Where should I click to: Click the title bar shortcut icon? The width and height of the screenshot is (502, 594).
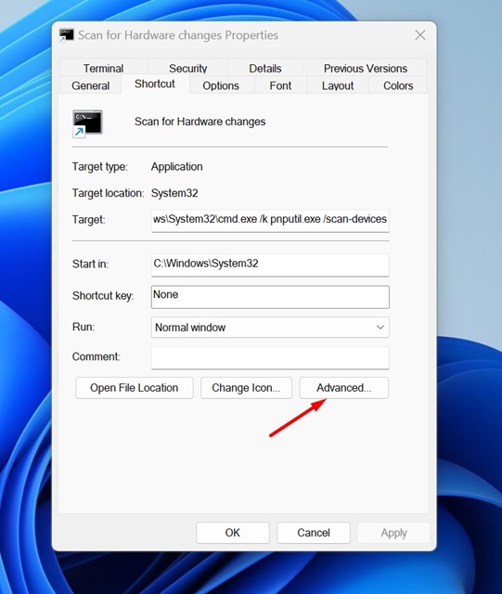(x=67, y=35)
